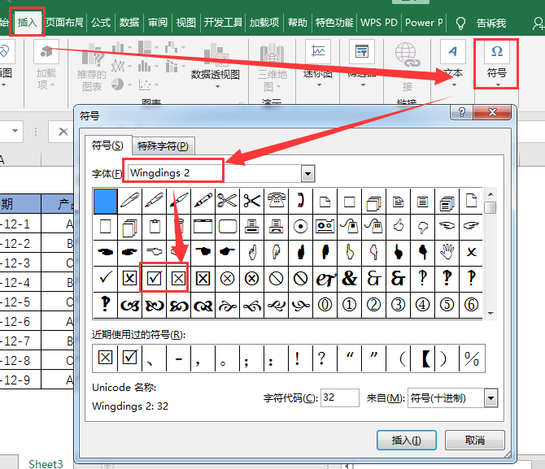Select the circled number 6 symbol
The image size is (545, 469).
[x=471, y=305]
